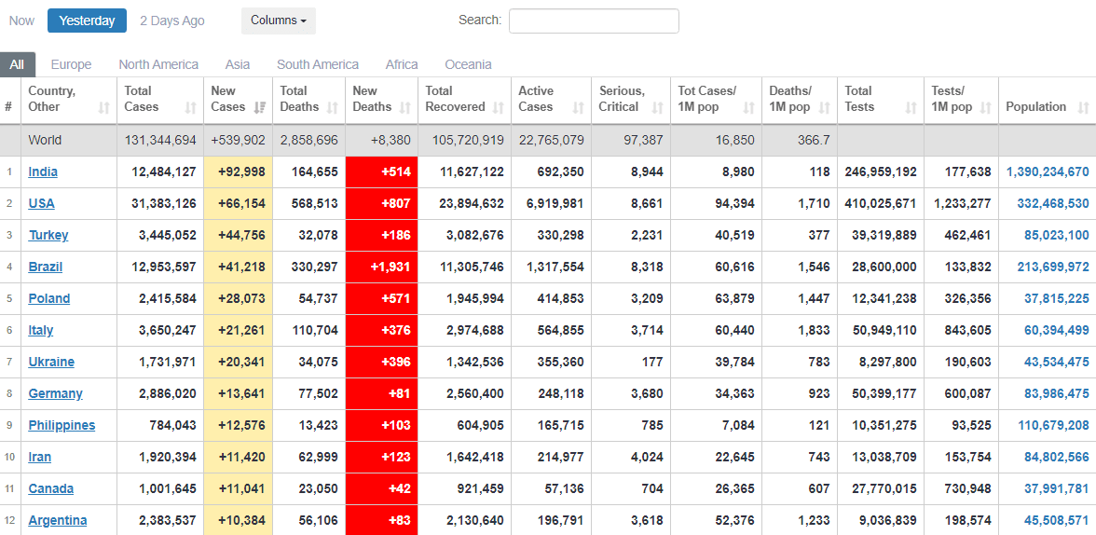Open the South America tab

click(318, 64)
